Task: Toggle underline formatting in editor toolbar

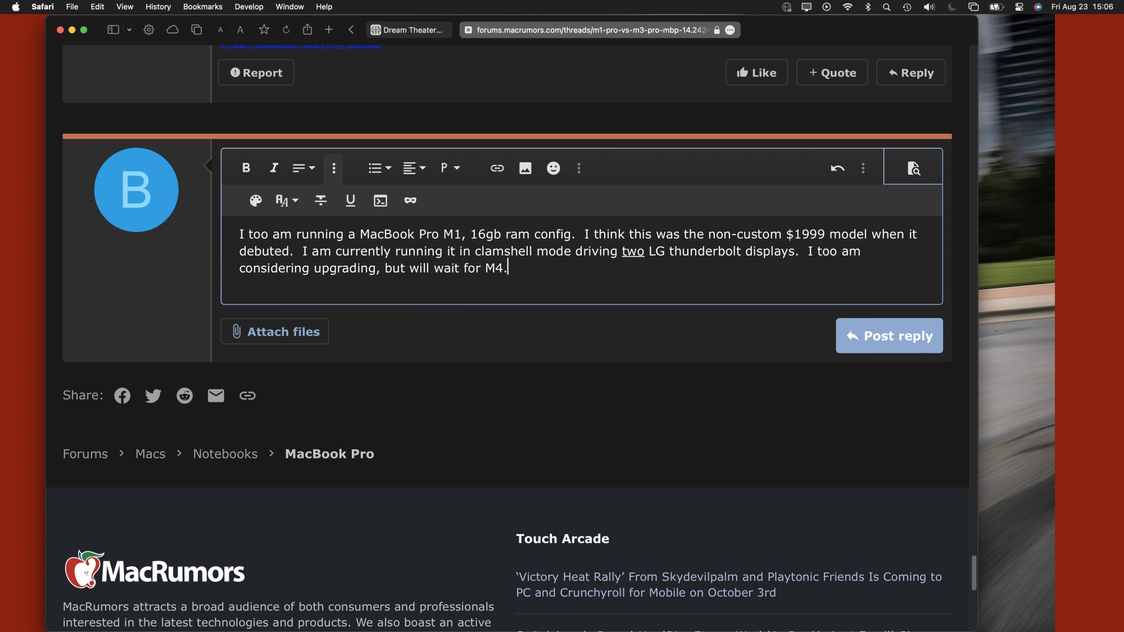Action: tap(350, 201)
